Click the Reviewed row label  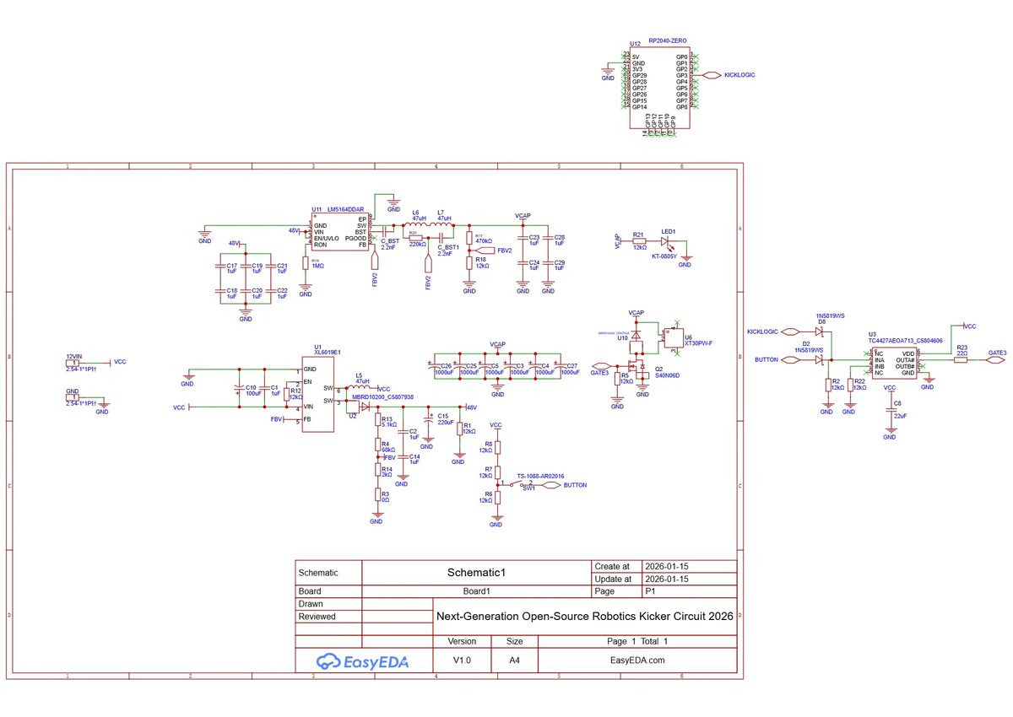pyautogui.click(x=317, y=617)
